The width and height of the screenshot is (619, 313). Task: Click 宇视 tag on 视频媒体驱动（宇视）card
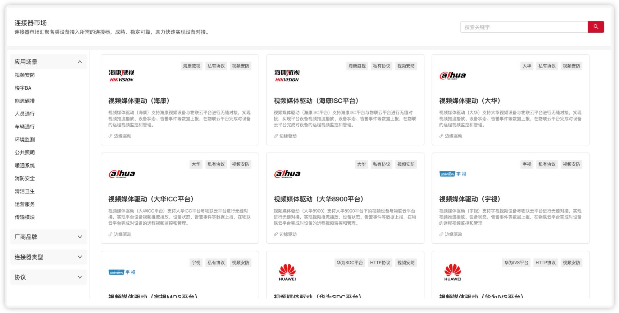527,164
